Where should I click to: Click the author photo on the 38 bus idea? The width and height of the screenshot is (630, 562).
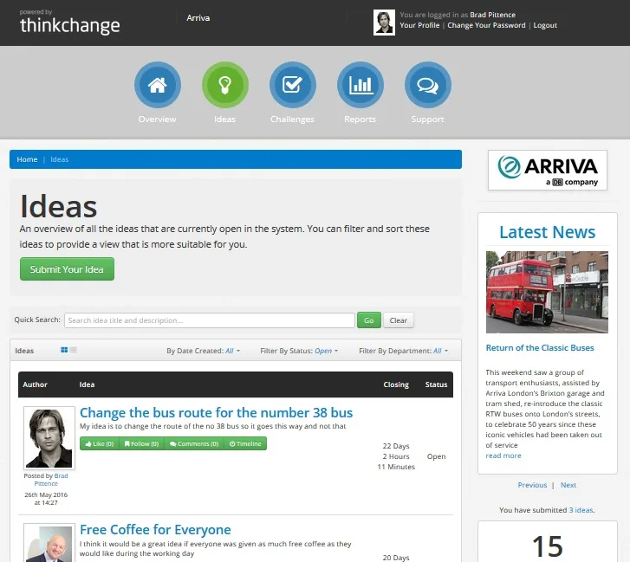49,438
